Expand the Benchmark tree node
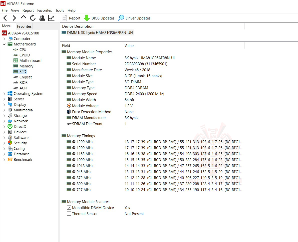298x242 pixels. pyautogui.click(x=4, y=160)
